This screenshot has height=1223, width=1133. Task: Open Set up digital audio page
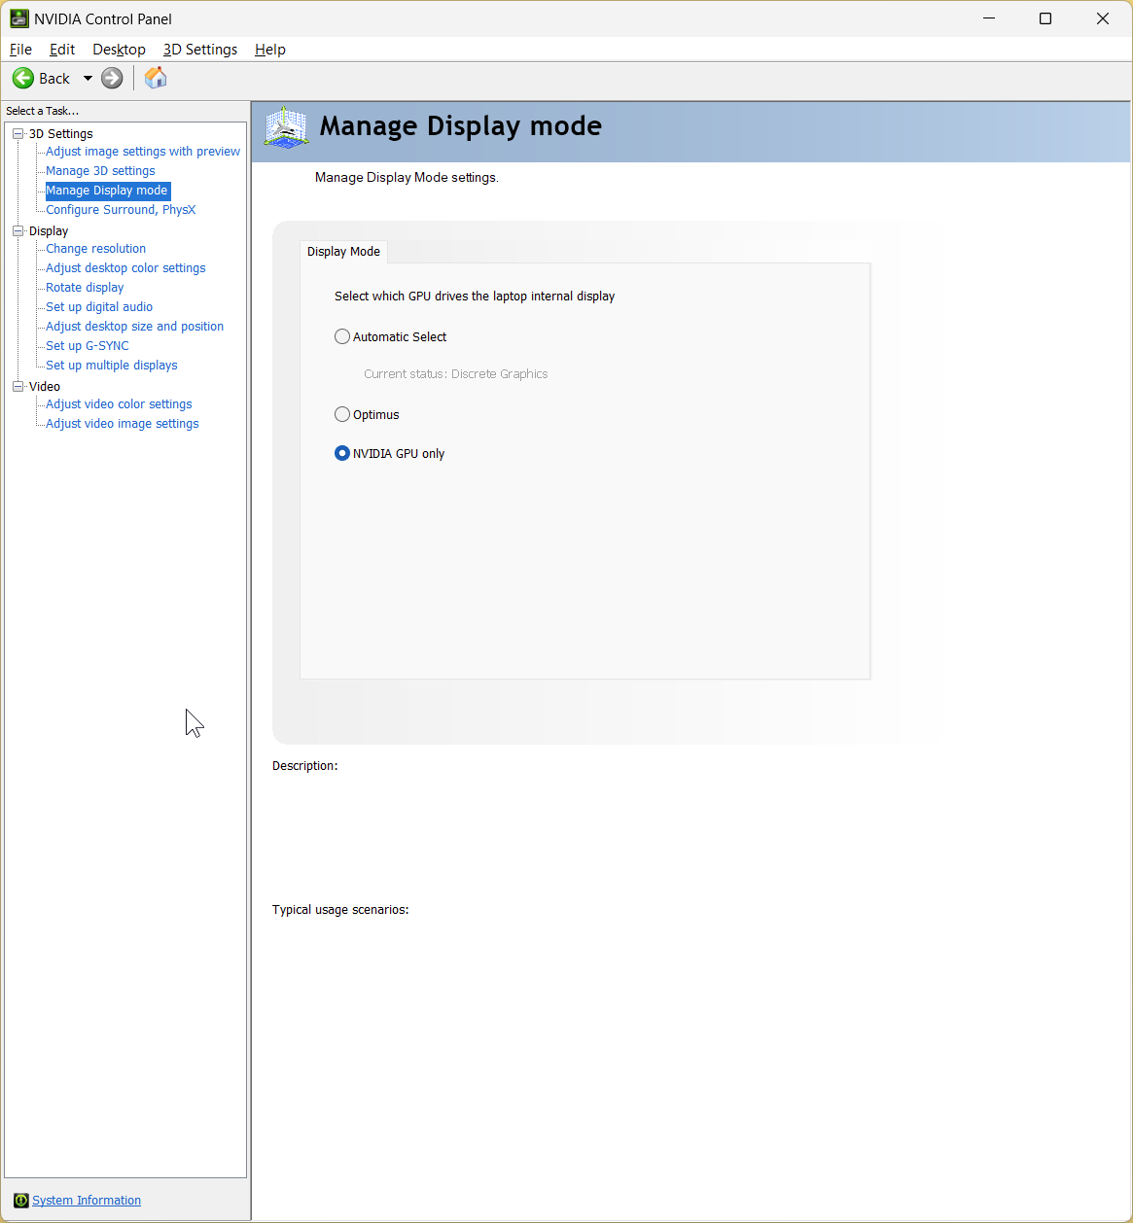click(99, 307)
